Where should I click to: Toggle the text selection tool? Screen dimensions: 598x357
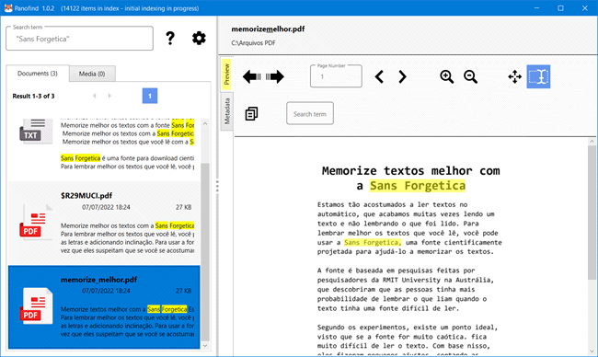pyautogui.click(x=538, y=76)
